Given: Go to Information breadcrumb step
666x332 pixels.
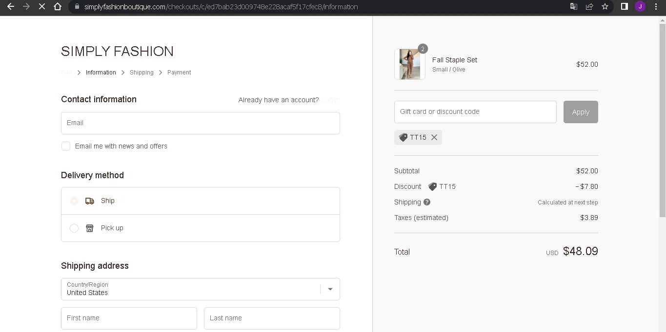Looking at the screenshot, I should tap(101, 73).
